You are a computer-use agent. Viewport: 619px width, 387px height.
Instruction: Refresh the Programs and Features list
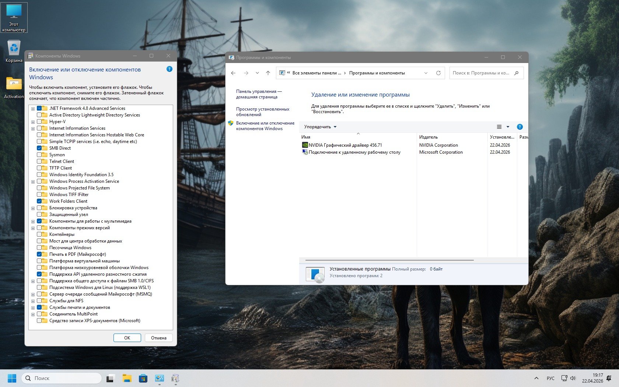point(438,73)
